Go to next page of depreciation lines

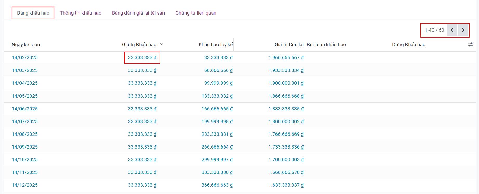463,30
